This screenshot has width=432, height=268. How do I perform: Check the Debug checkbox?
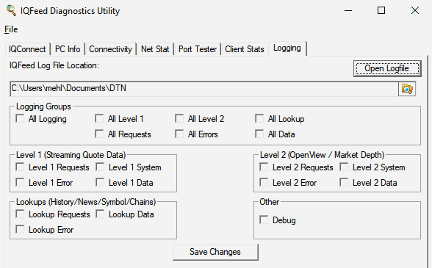click(264, 220)
